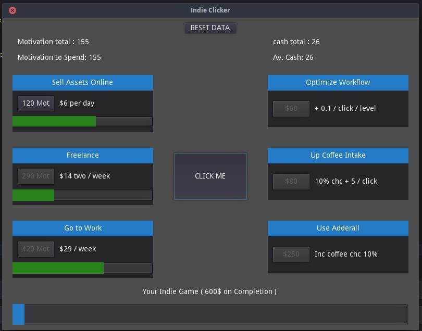Hit the CLICK ME button
This screenshot has width=422, height=331.
coord(210,176)
